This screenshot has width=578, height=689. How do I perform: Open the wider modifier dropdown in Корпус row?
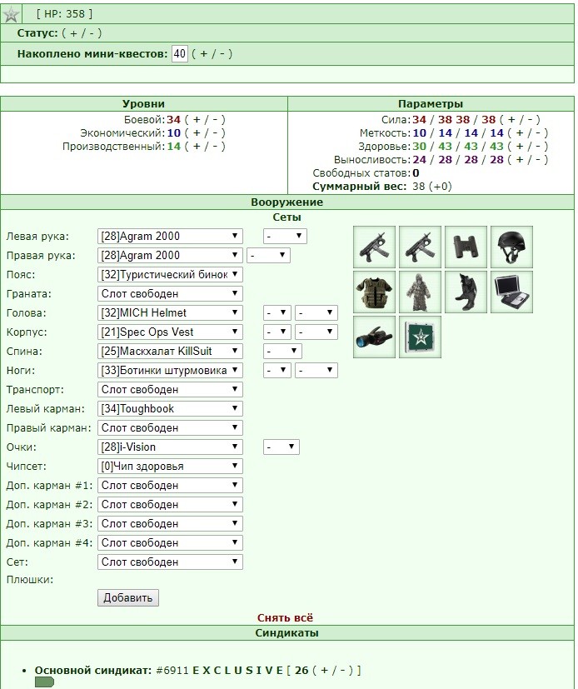click(x=316, y=332)
